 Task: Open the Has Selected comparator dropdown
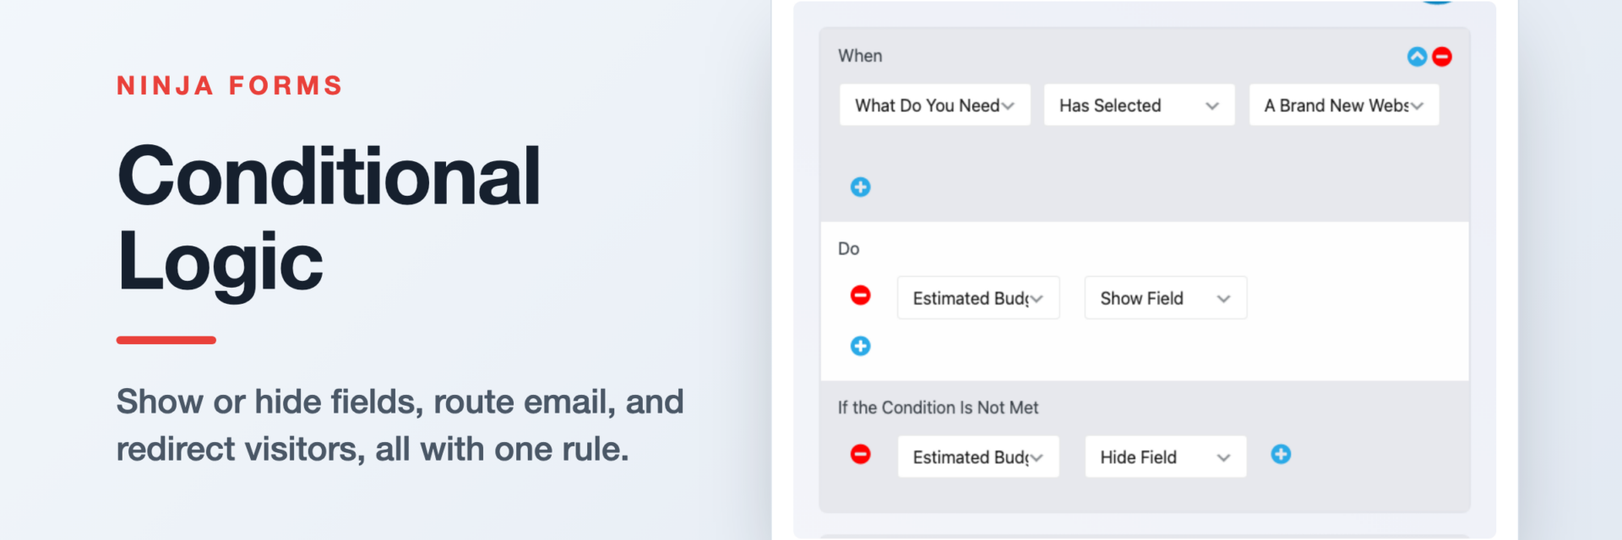pyautogui.click(x=1140, y=105)
